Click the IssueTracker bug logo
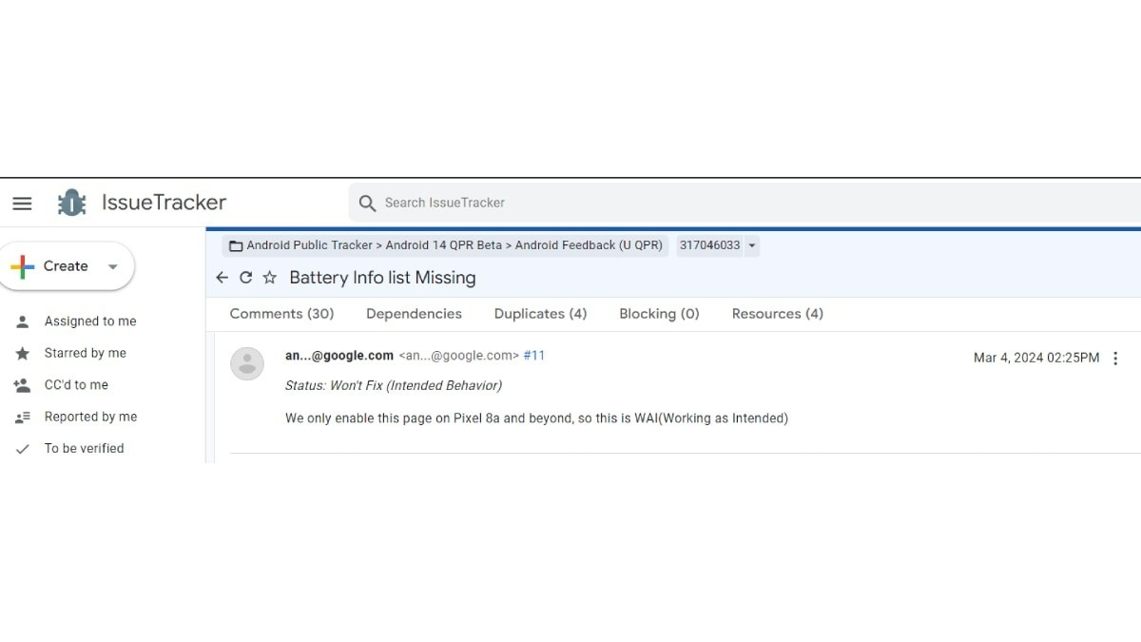Screen dimensions: 1141x642 tap(71, 203)
